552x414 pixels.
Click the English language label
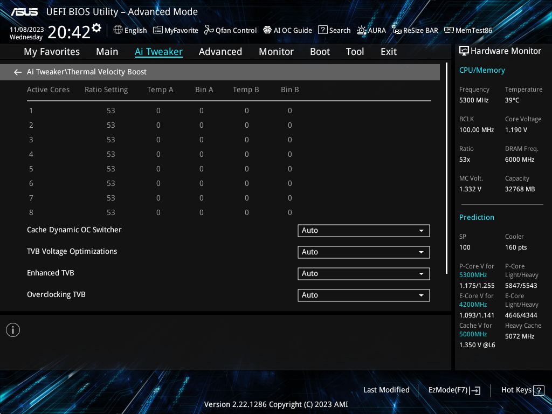click(135, 30)
